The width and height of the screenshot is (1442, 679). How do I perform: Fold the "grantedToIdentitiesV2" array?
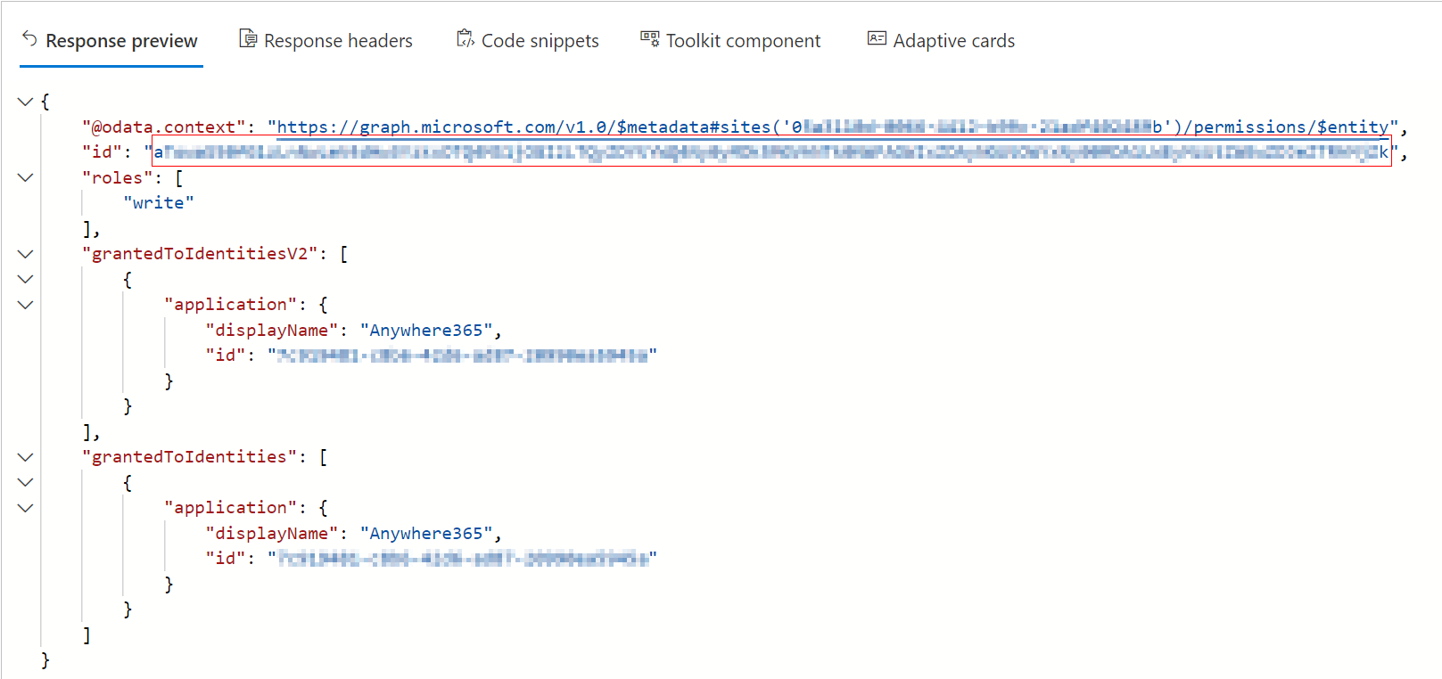(x=26, y=254)
